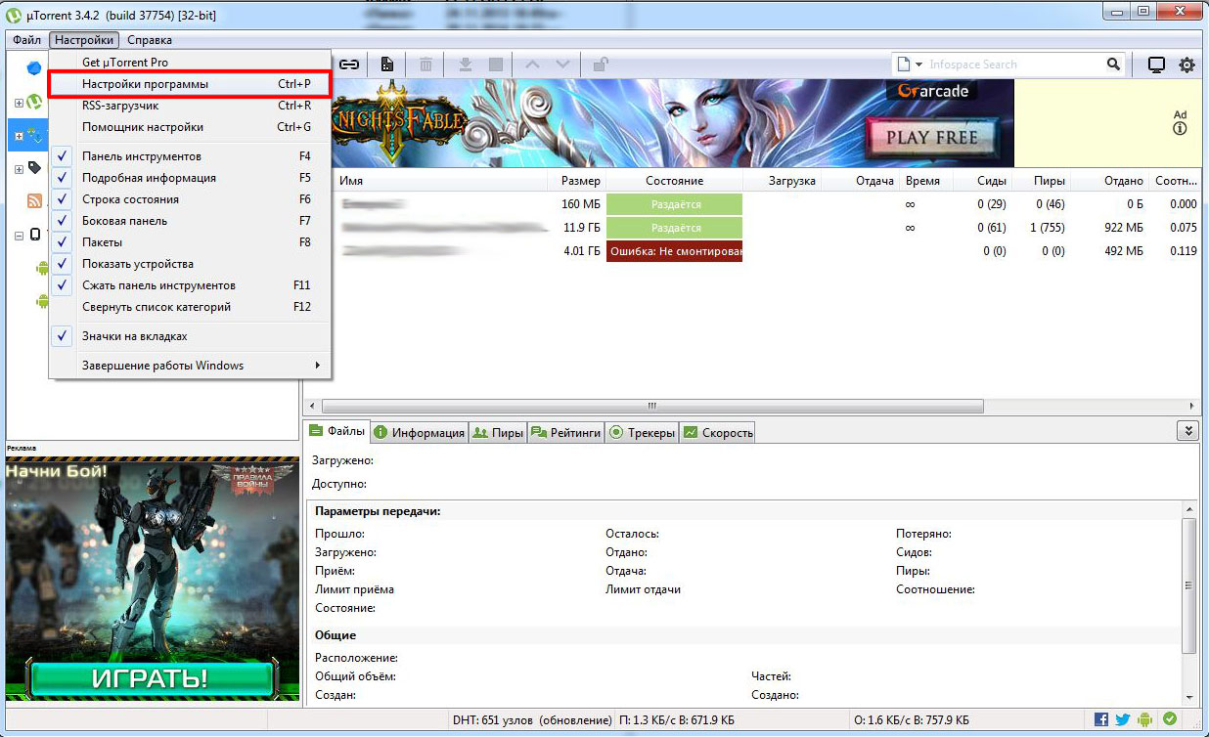Click the Ошибка: Не смонтирован status cell
Viewport: 1209px width, 737px height.
coord(674,251)
